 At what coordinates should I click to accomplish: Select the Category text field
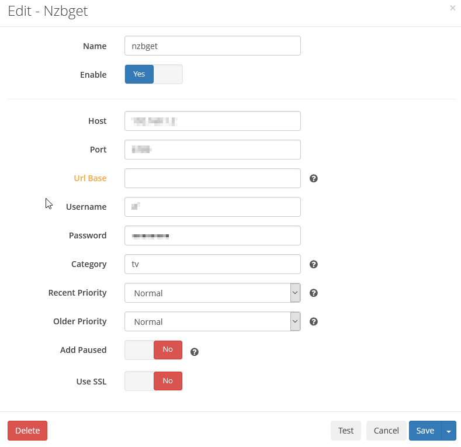pos(213,264)
